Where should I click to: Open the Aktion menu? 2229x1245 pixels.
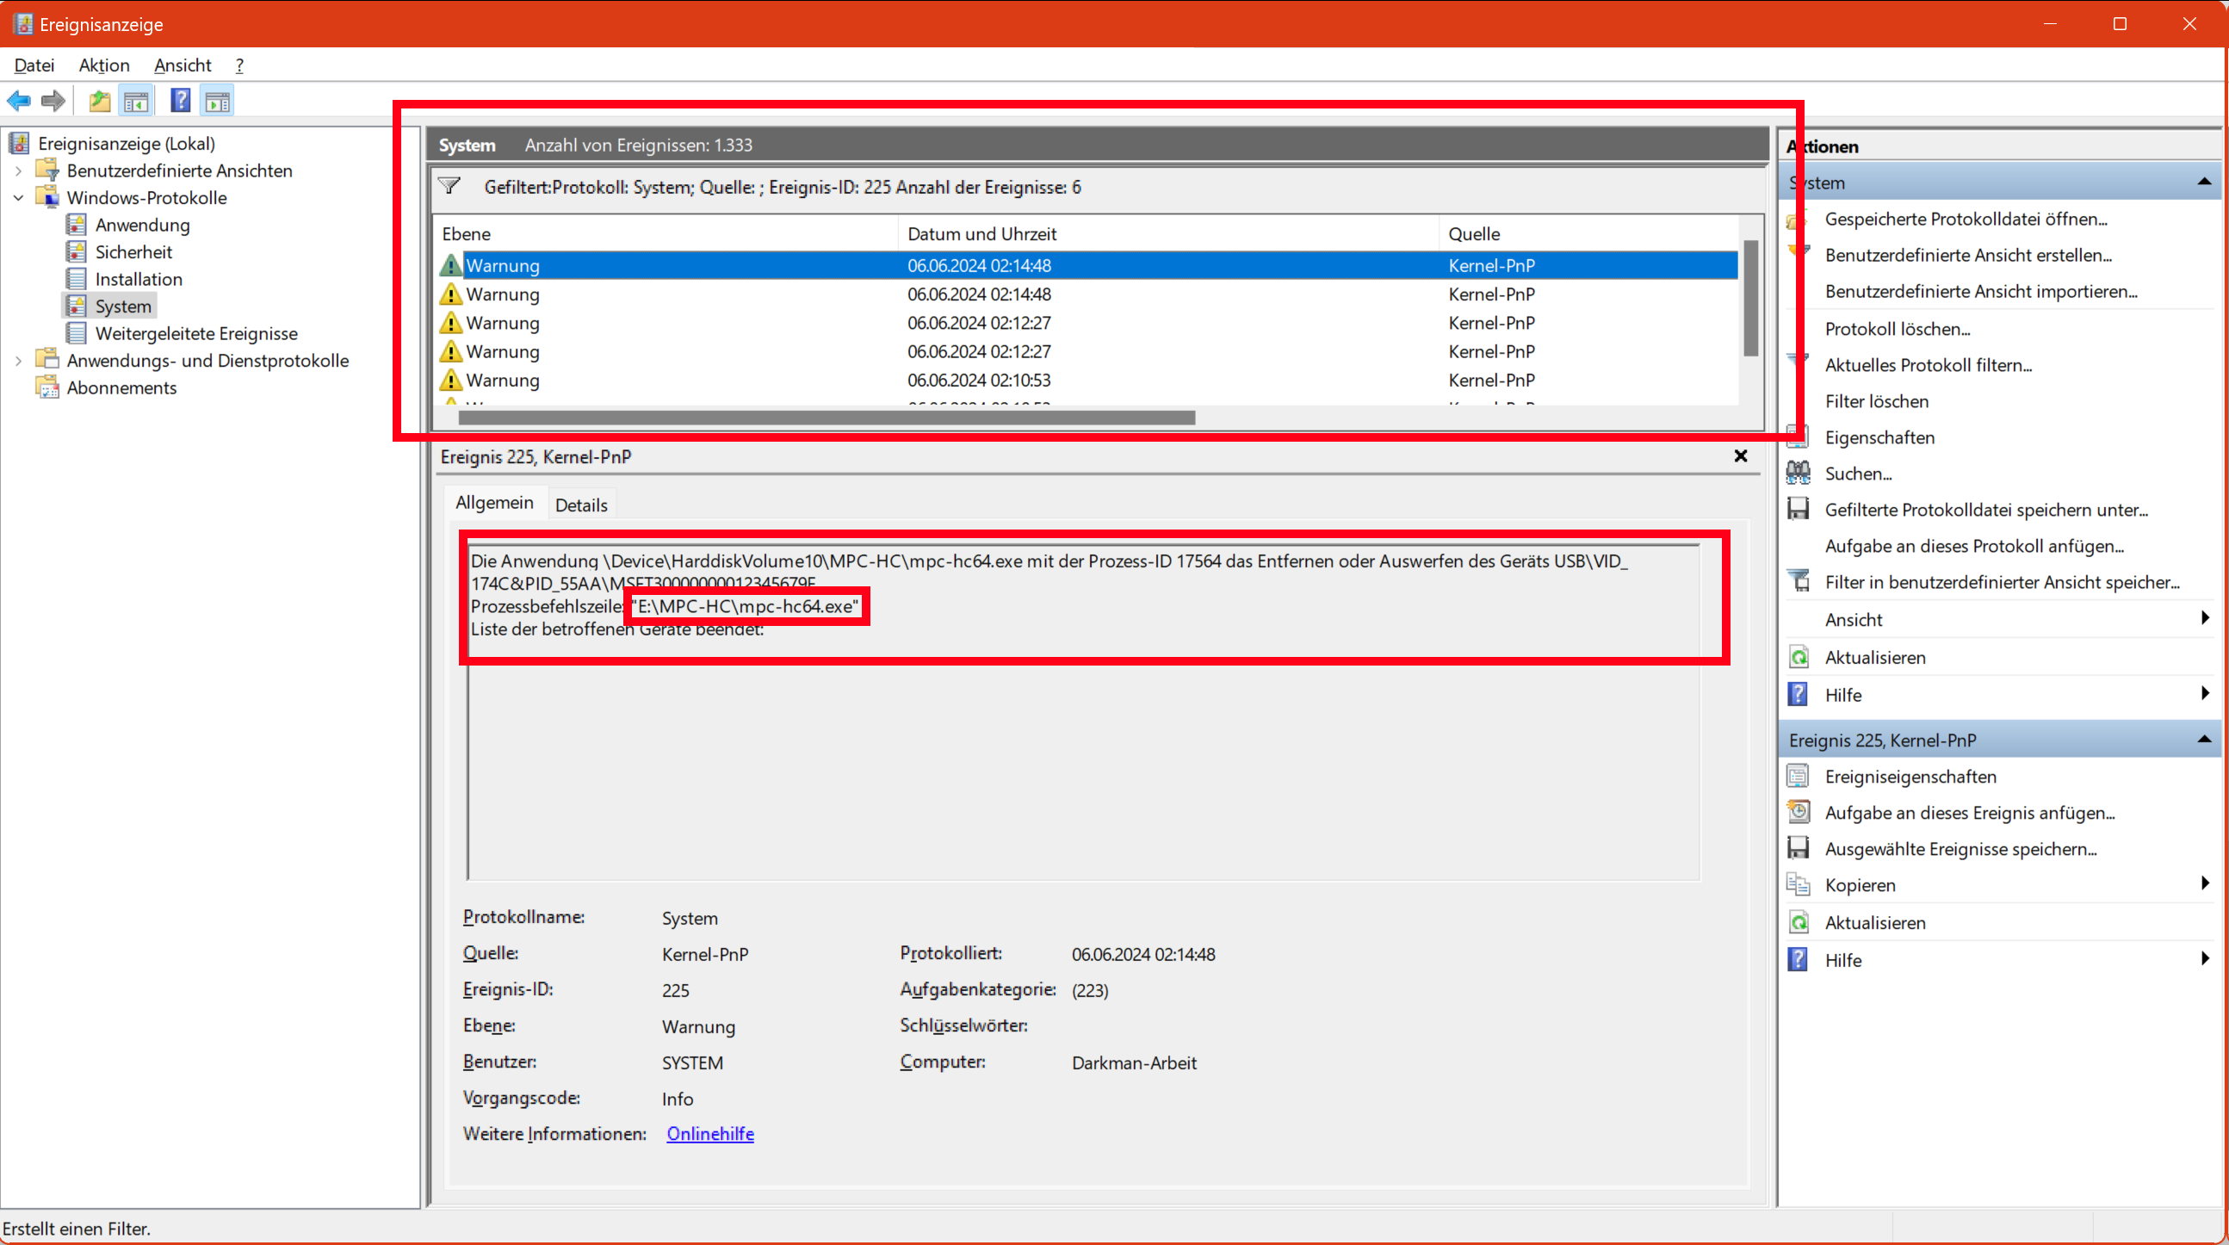104,65
